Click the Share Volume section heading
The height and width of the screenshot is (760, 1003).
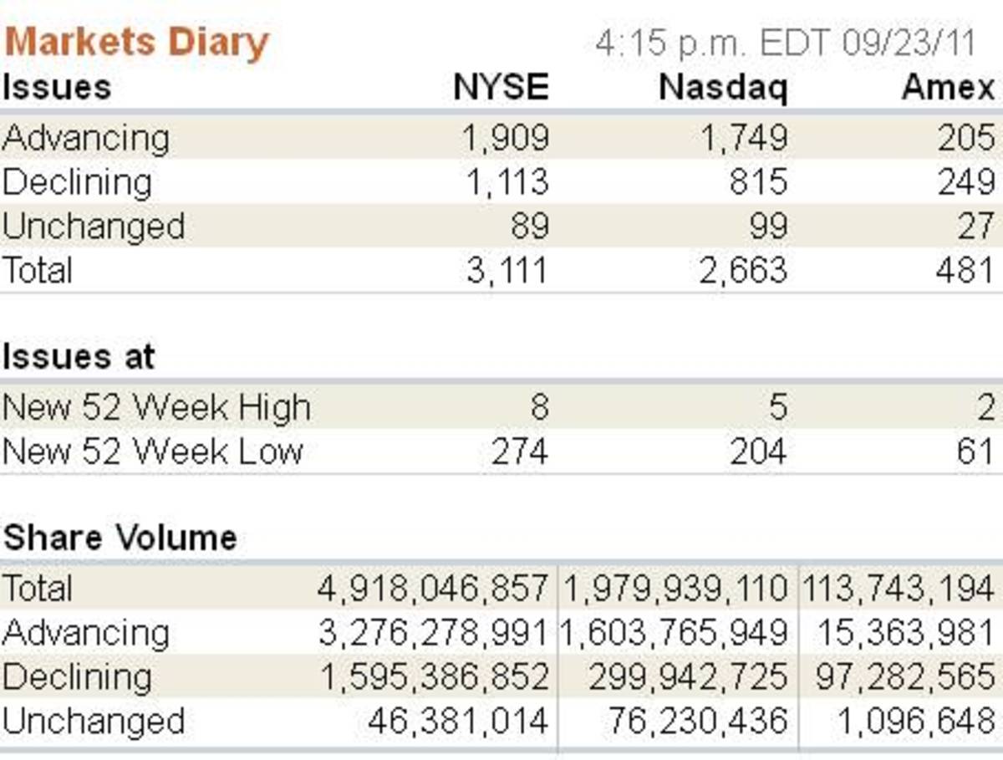pos(120,538)
